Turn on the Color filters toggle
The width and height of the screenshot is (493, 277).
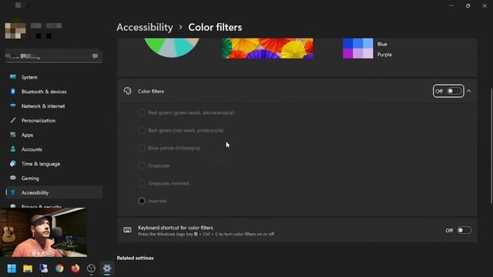point(454,91)
